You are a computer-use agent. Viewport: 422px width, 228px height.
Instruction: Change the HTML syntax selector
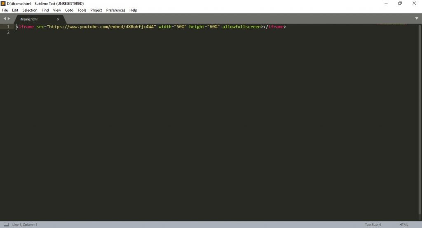click(x=404, y=225)
